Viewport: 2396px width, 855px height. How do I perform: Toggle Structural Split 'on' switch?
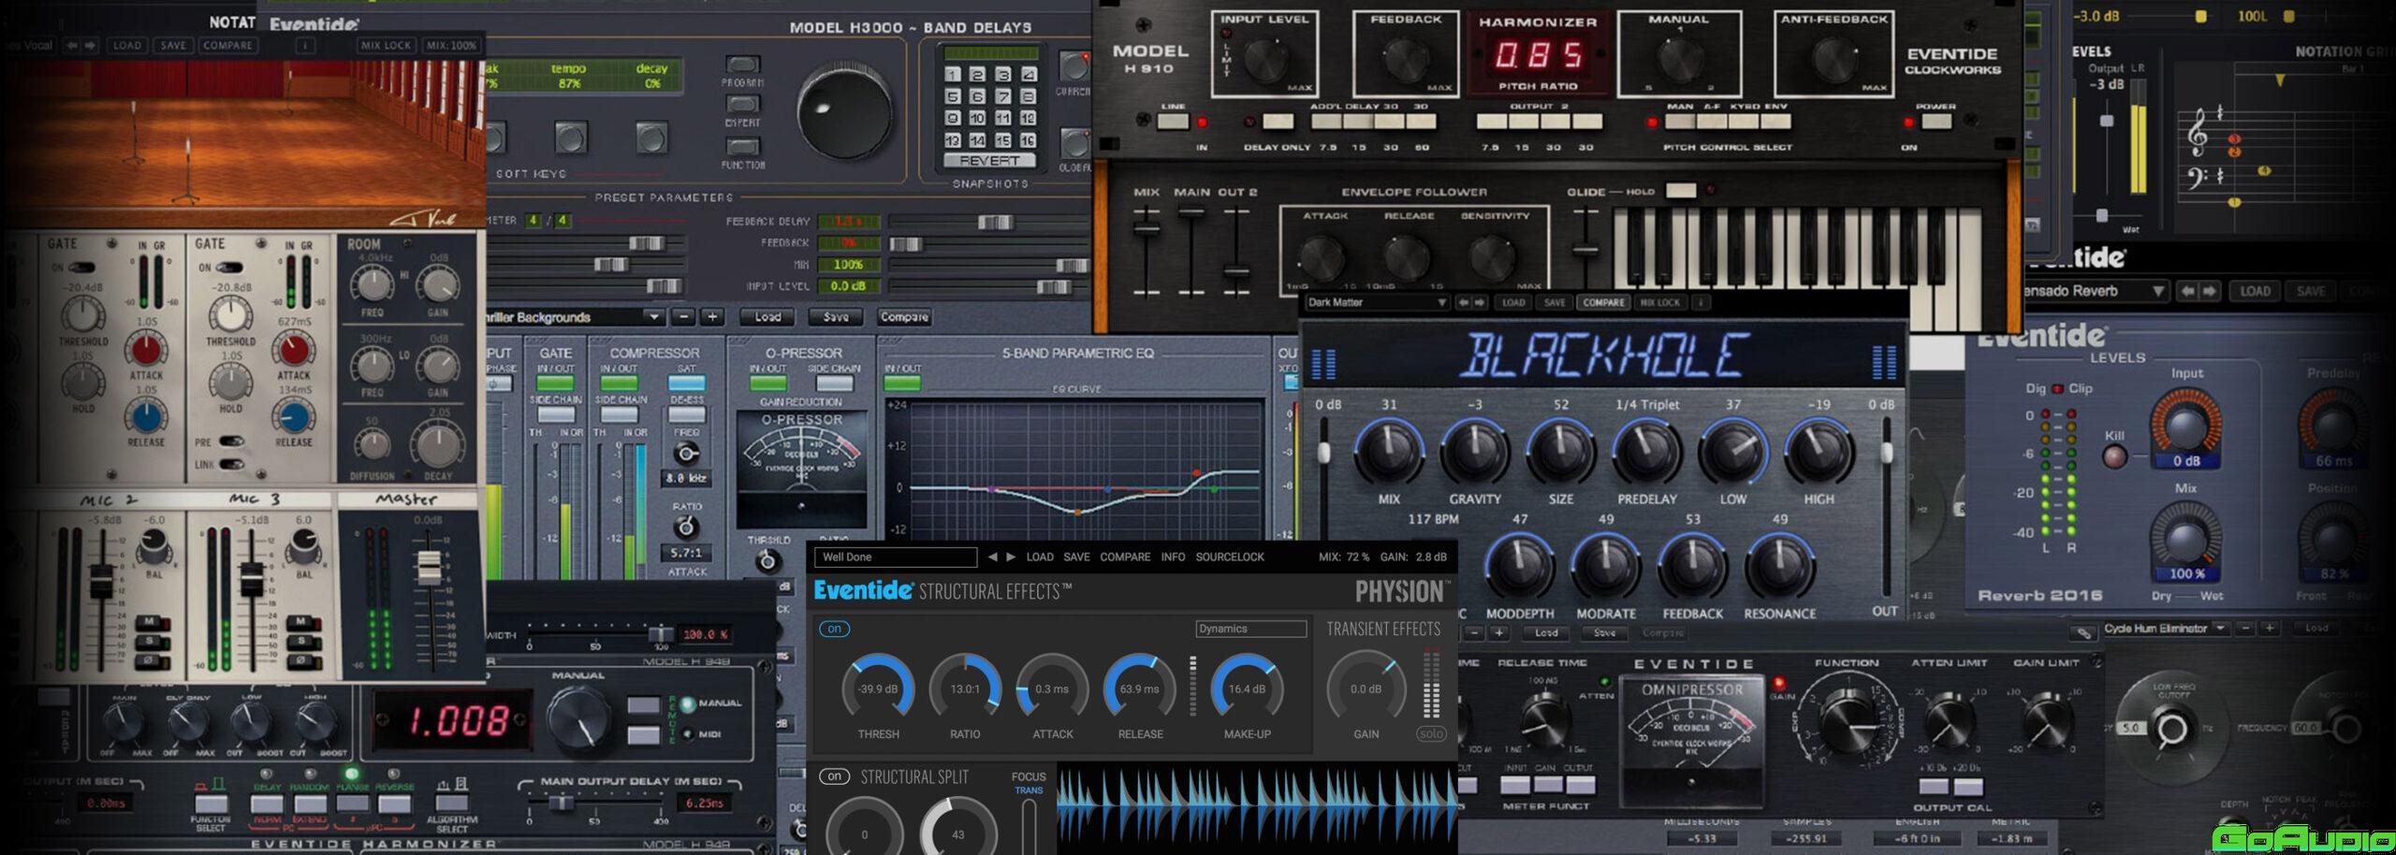[834, 776]
